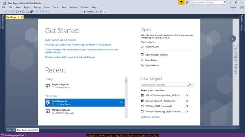Click the Open Folder icon
The width and height of the screenshot is (245, 137).
[142, 60]
